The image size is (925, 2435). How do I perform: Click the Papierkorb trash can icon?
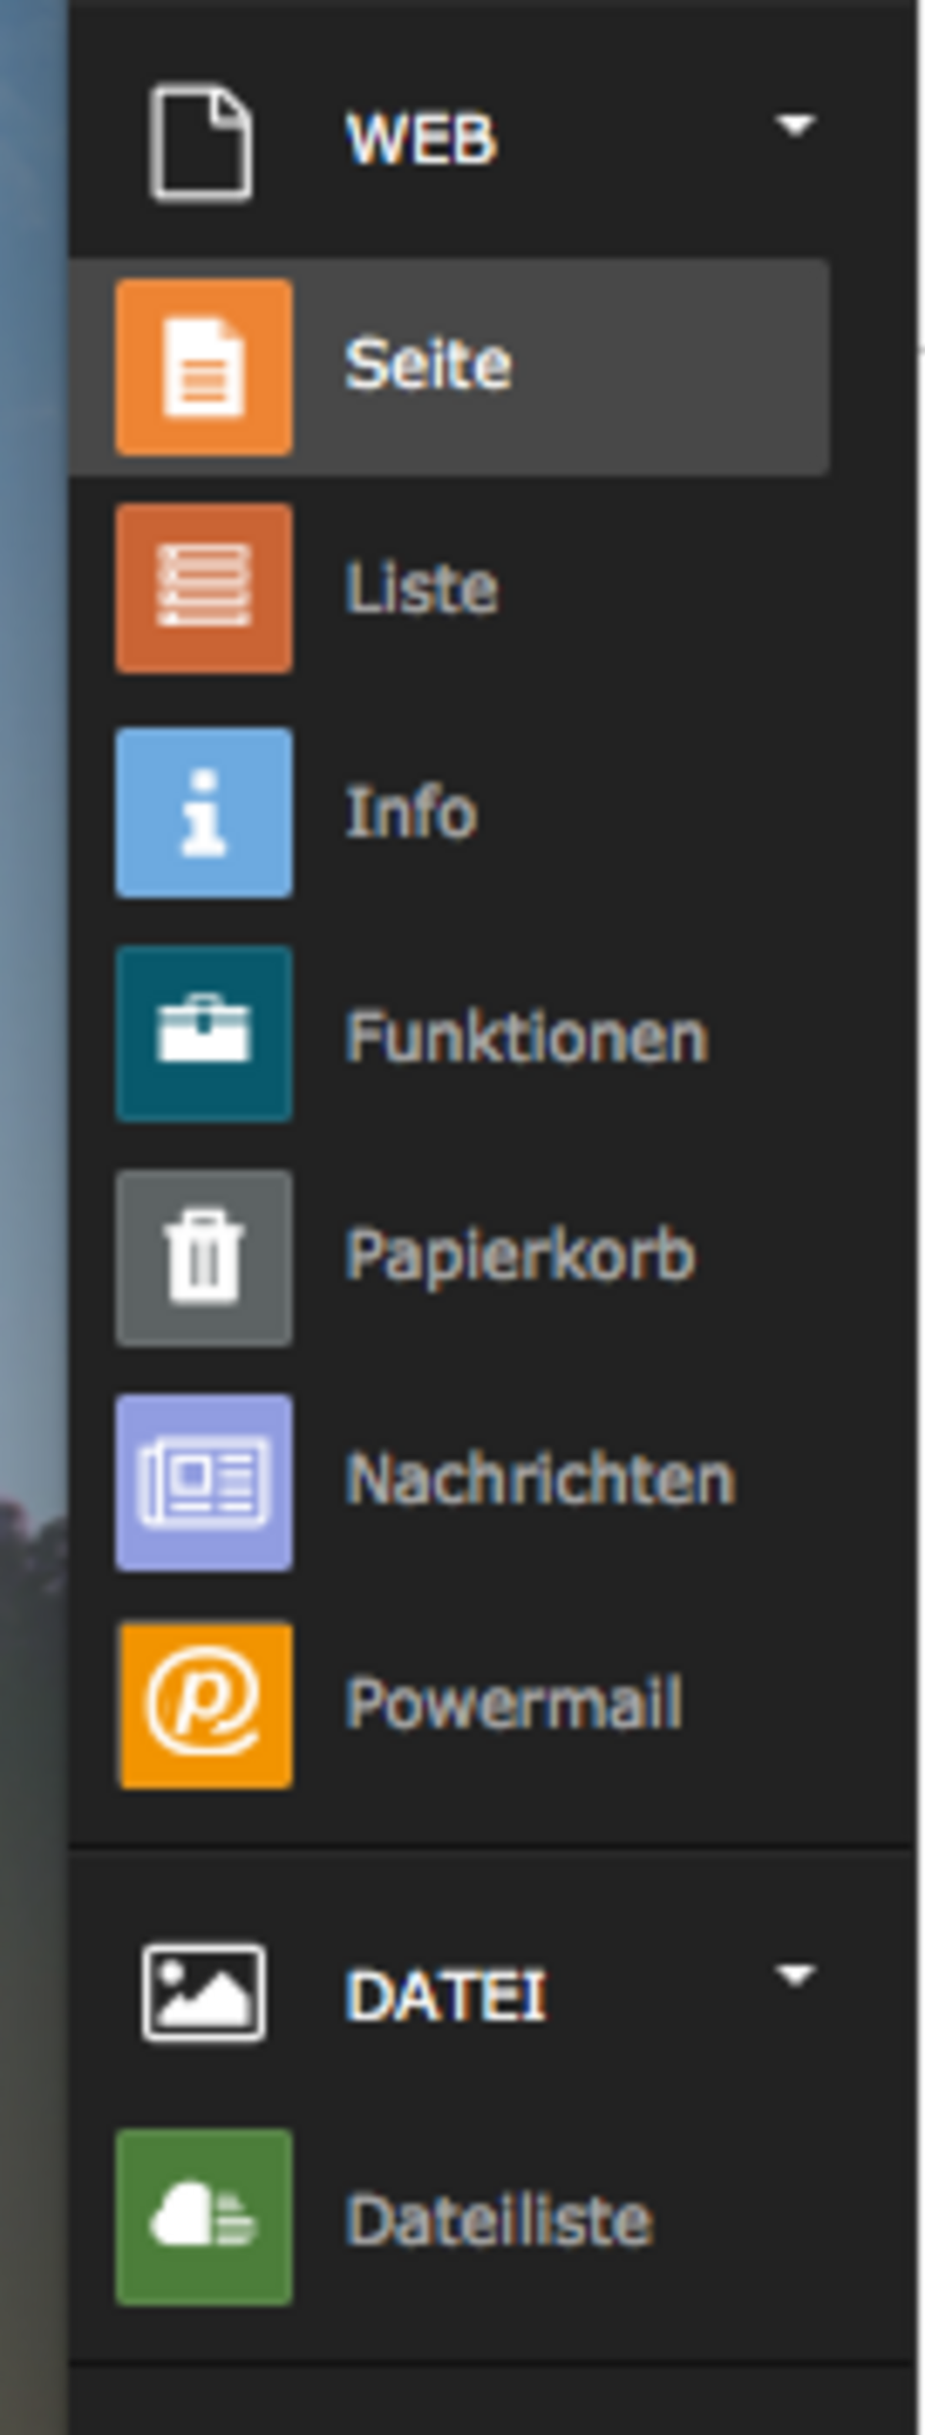tap(204, 1258)
